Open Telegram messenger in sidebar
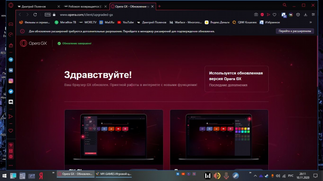 coord(11,60)
